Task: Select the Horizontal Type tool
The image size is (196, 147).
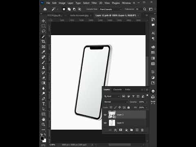Action: 43,104
